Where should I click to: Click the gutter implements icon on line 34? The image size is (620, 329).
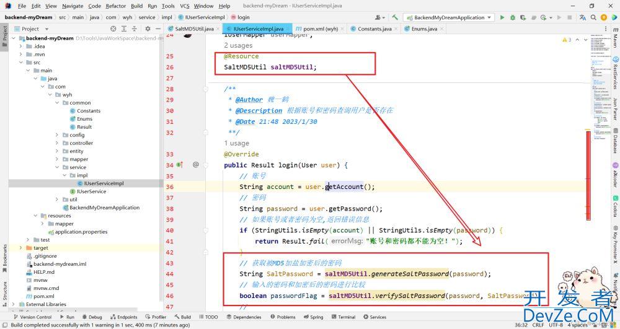(x=179, y=165)
